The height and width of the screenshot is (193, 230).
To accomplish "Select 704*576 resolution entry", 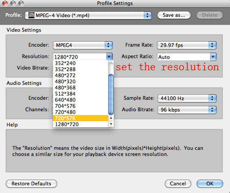I will tap(81, 106).
